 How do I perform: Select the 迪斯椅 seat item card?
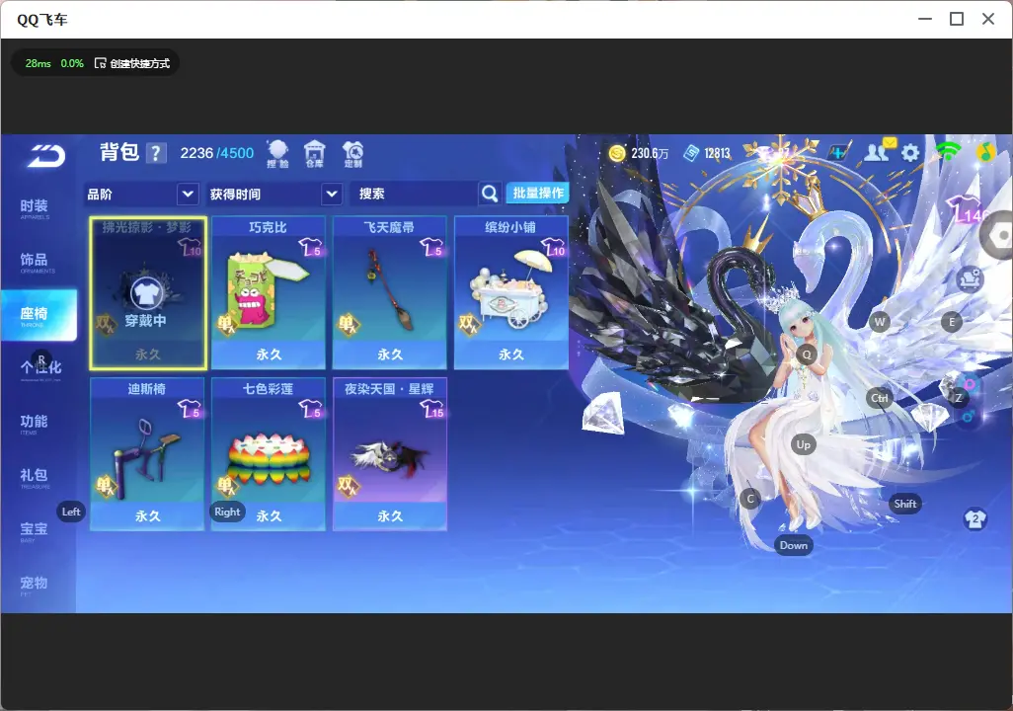tap(147, 454)
